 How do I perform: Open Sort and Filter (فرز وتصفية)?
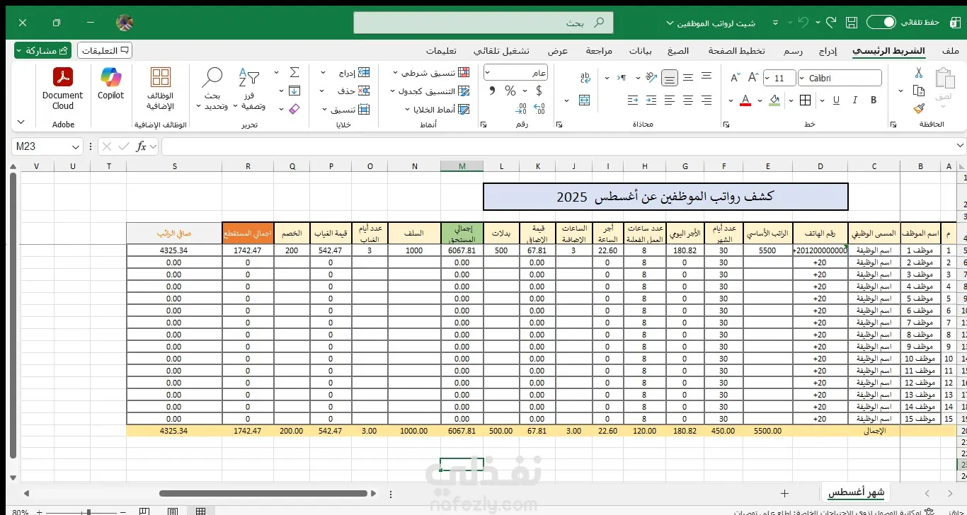249,90
